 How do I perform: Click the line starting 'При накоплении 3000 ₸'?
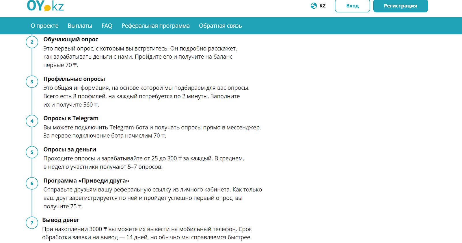(x=147, y=229)
